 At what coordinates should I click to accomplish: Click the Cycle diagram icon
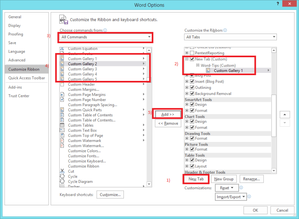click(x=62, y=176)
